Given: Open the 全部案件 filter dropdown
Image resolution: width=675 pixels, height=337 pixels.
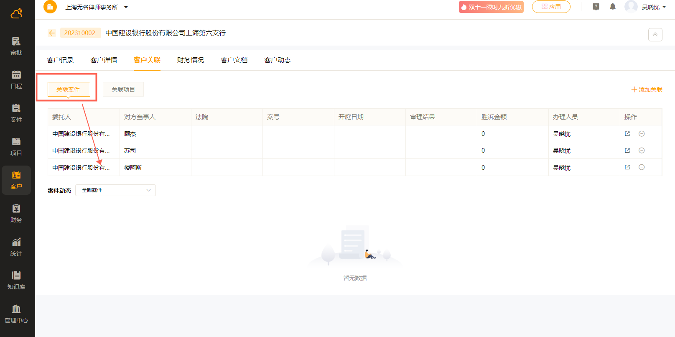Looking at the screenshot, I should click(x=115, y=190).
